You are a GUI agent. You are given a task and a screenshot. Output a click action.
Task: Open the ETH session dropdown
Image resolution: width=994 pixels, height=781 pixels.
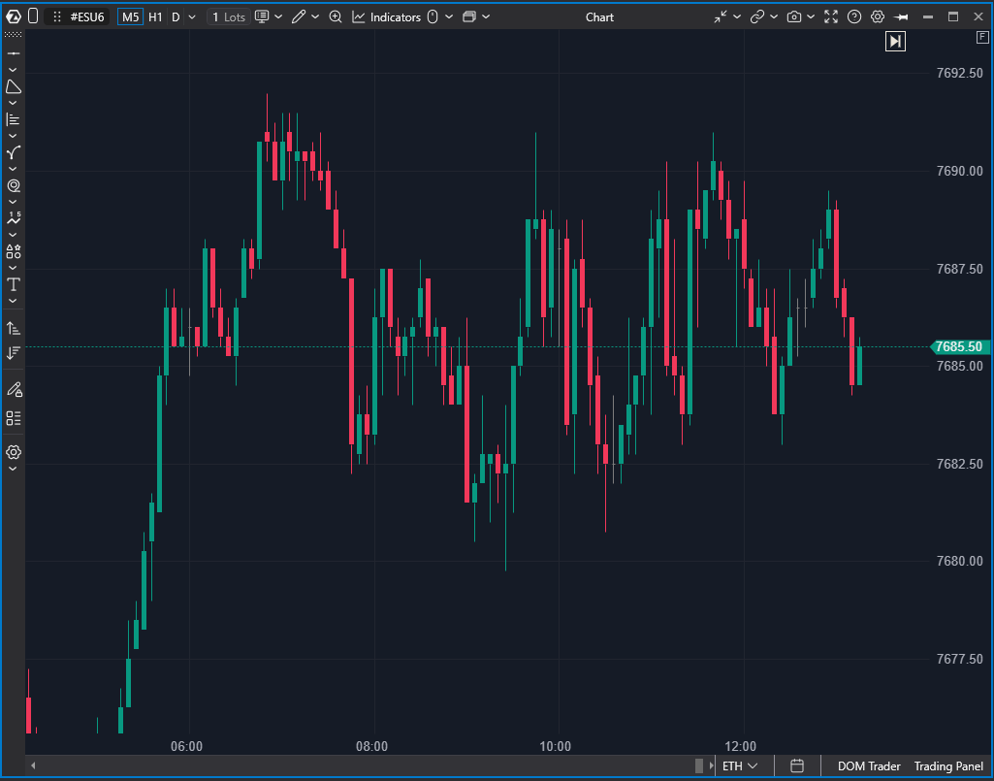pos(740,766)
